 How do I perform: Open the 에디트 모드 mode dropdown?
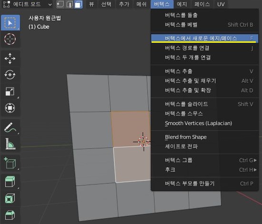point(28,4)
